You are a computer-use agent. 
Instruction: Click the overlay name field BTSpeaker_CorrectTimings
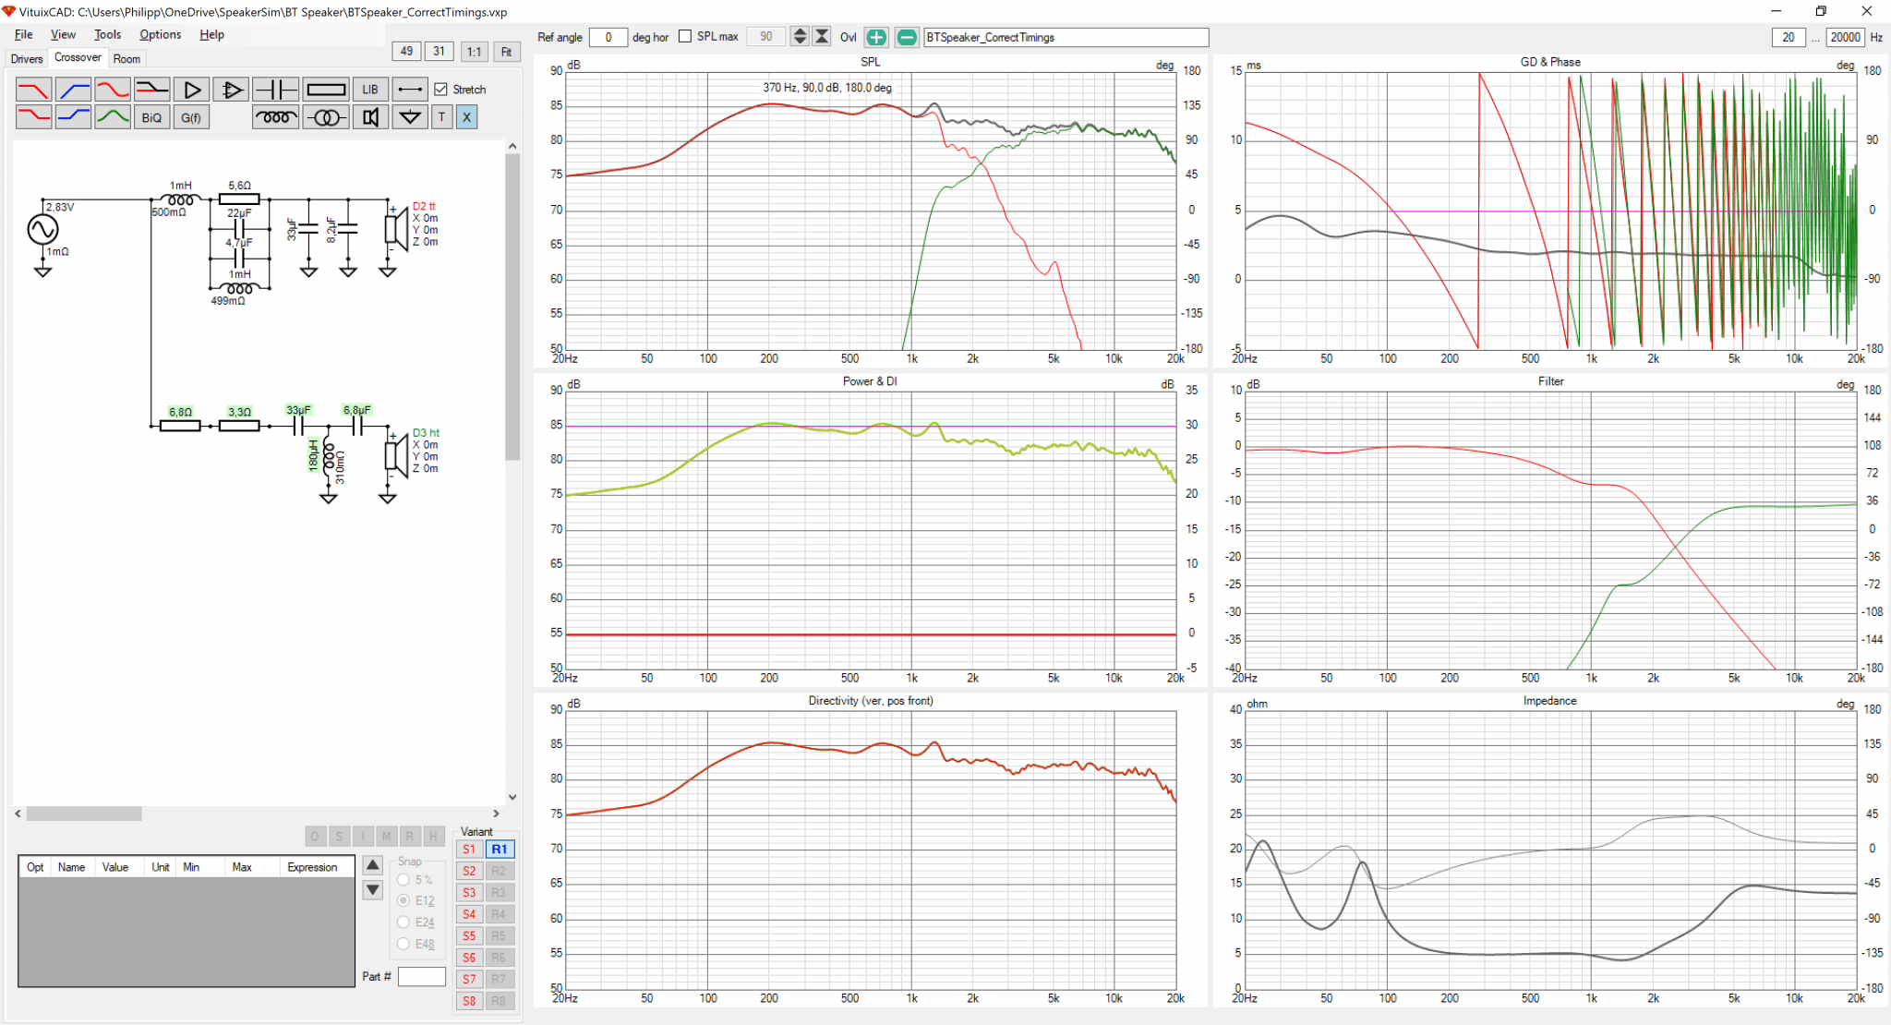coord(1066,37)
